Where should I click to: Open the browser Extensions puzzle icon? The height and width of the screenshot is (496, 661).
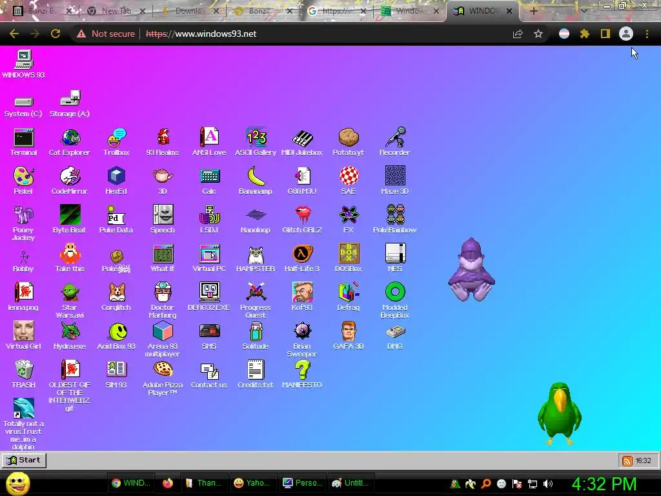coord(584,34)
